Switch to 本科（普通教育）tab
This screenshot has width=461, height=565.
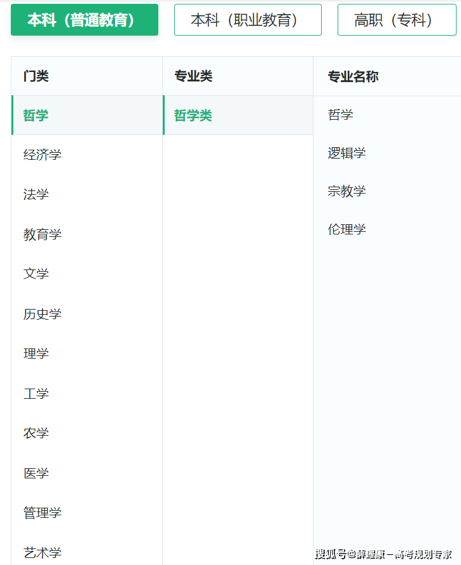85,20
